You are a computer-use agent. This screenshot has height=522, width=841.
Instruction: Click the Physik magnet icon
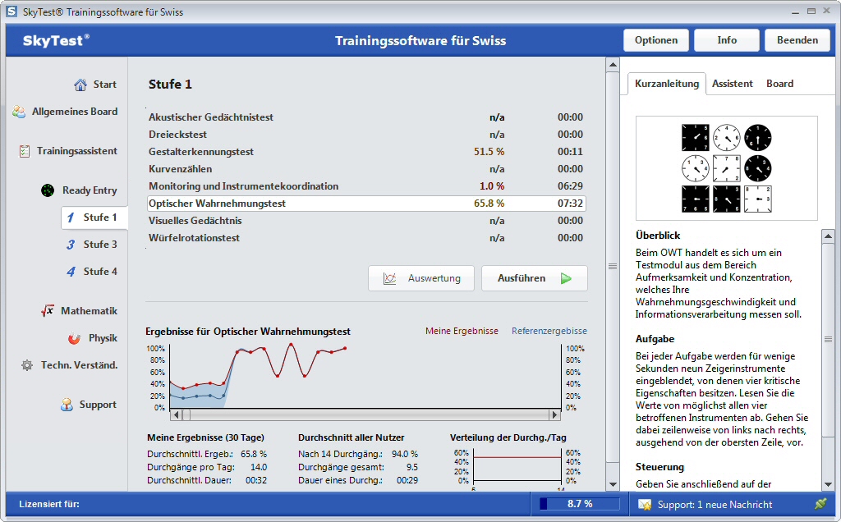point(75,338)
